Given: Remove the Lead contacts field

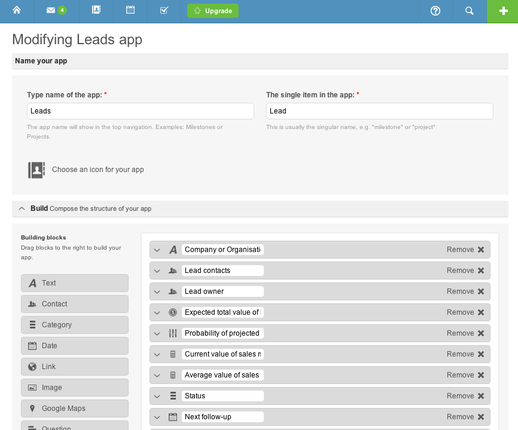Looking at the screenshot, I should coord(465,271).
